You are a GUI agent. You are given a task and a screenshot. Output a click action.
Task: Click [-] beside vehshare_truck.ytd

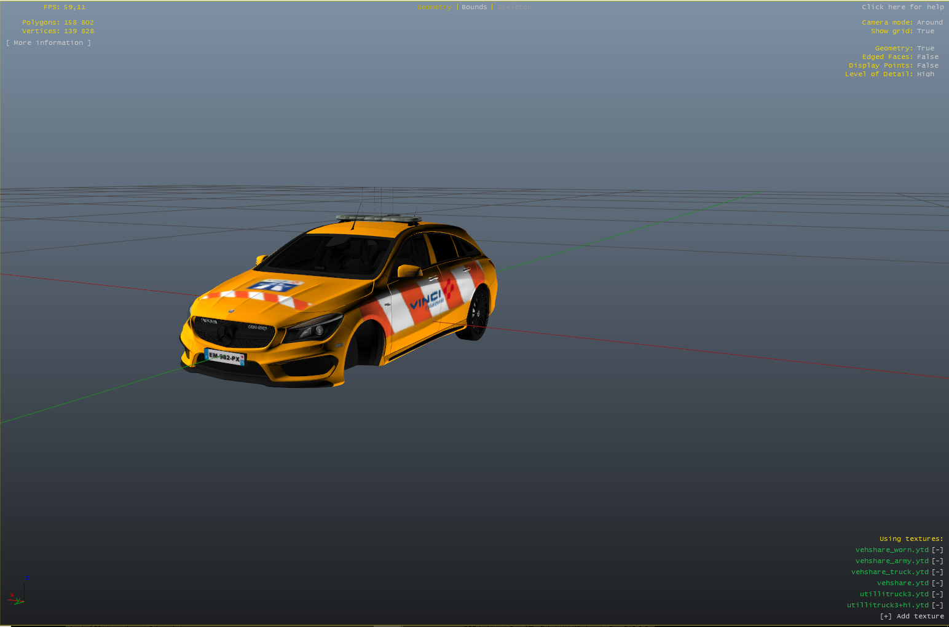937,572
